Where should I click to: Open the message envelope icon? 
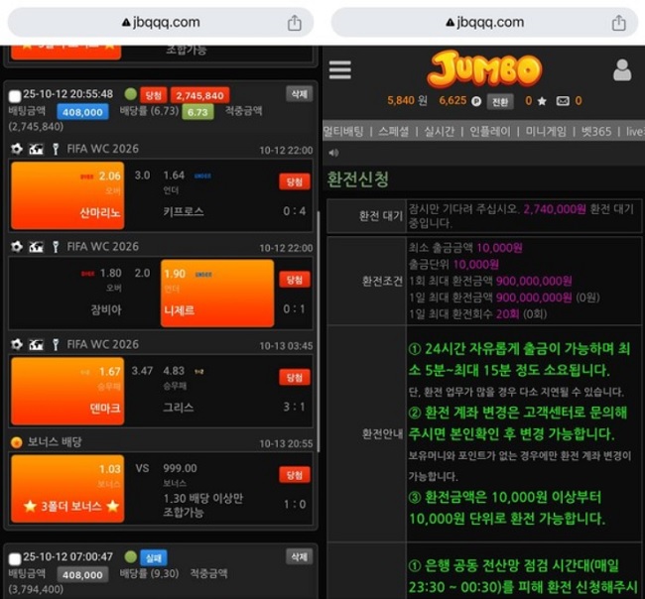(563, 101)
